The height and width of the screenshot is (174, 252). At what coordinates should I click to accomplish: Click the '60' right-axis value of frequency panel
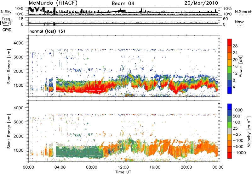point(225,19)
